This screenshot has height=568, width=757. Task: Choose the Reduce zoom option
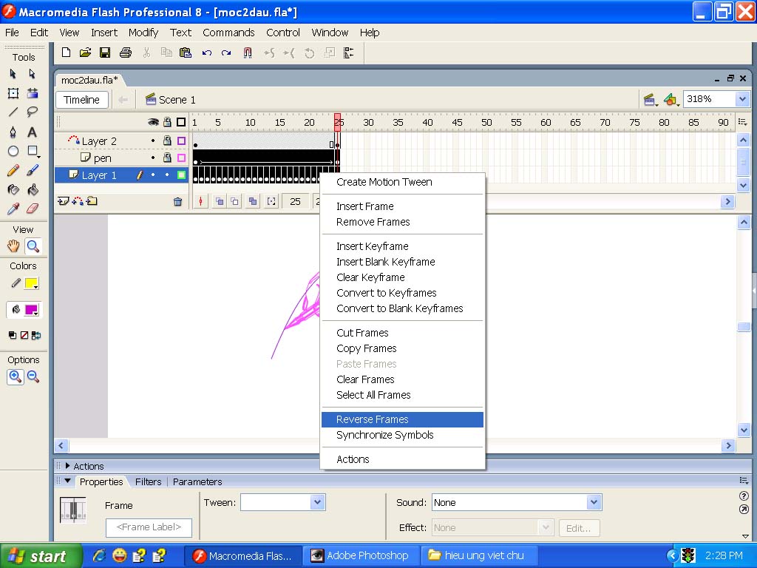pos(33,376)
